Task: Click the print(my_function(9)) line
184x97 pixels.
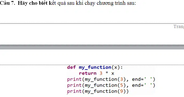Action: pos(98,91)
